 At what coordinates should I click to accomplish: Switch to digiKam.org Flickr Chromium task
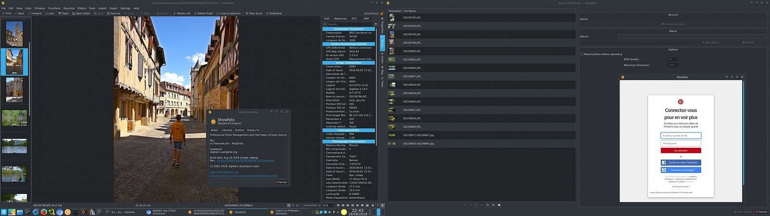point(165,212)
